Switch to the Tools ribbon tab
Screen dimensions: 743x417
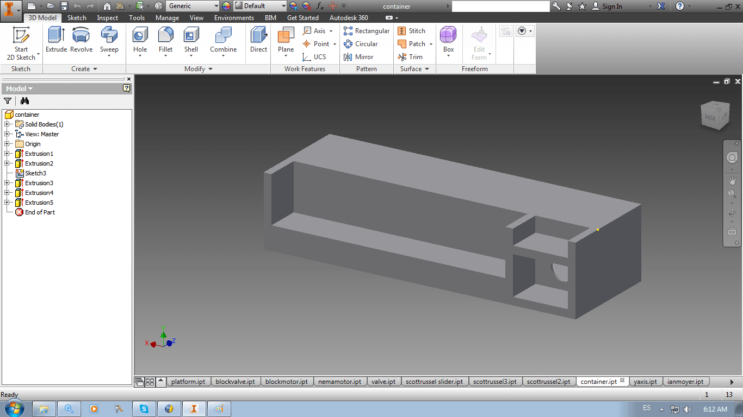pos(137,18)
